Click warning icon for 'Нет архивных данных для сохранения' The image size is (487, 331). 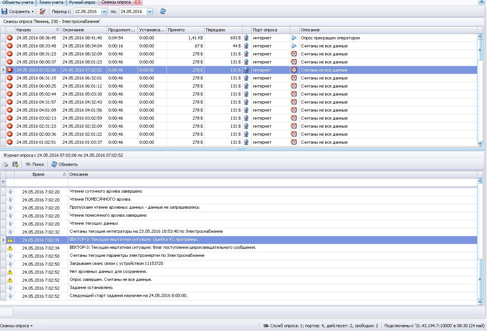pyautogui.click(x=10, y=272)
